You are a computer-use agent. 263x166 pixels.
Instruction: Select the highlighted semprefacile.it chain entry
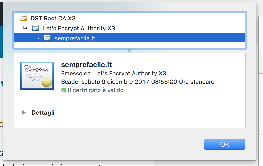click(130, 38)
